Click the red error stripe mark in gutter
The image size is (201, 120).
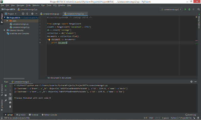(x=196, y=41)
